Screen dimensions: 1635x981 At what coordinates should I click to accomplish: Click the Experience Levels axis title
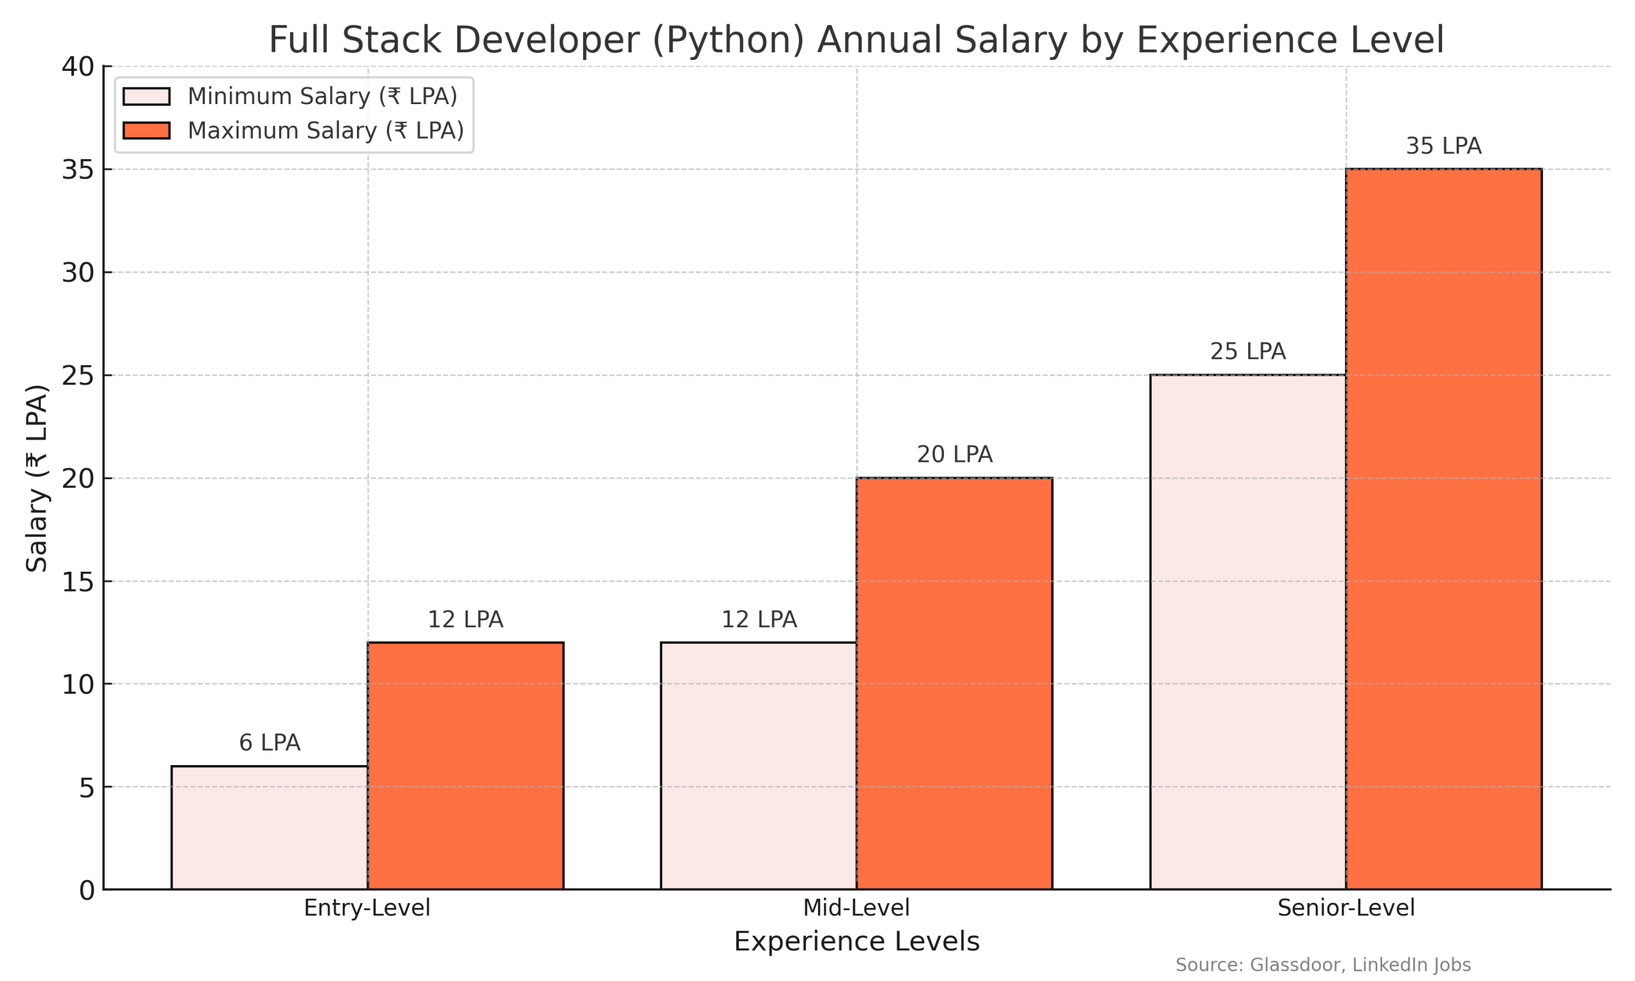(857, 942)
